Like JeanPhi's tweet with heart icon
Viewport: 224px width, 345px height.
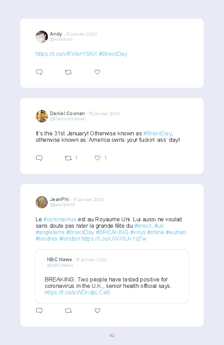click(x=97, y=311)
